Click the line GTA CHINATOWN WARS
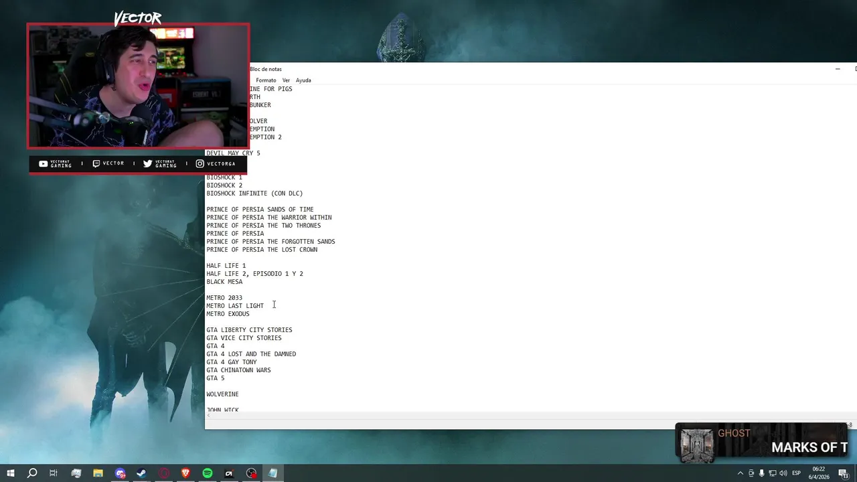857x482 pixels. click(x=238, y=370)
